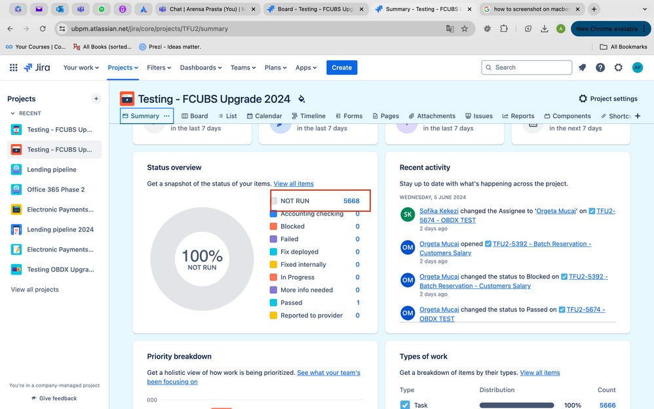This screenshot has width=654, height=409.
Task: Click New Chrome available button
Action: point(611,29)
